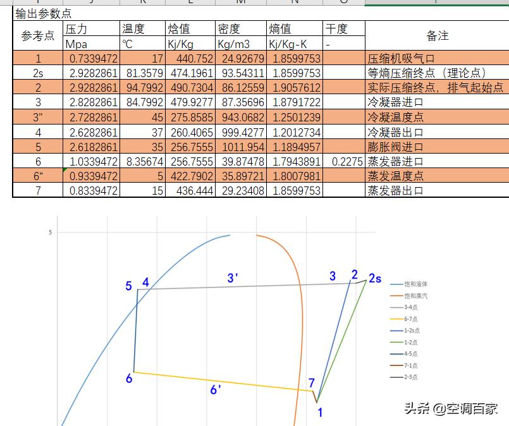Select the 7-1点 legend entry
Screen dimensions: 509x426
[x=405, y=364]
